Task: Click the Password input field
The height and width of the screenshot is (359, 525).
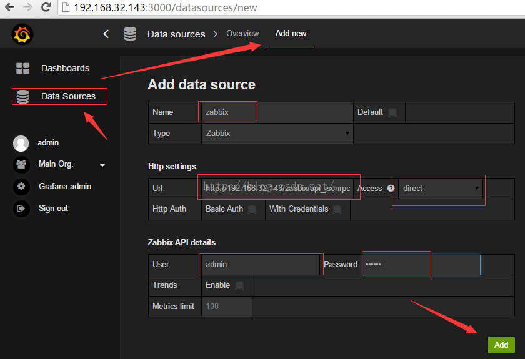Action: [x=421, y=265]
